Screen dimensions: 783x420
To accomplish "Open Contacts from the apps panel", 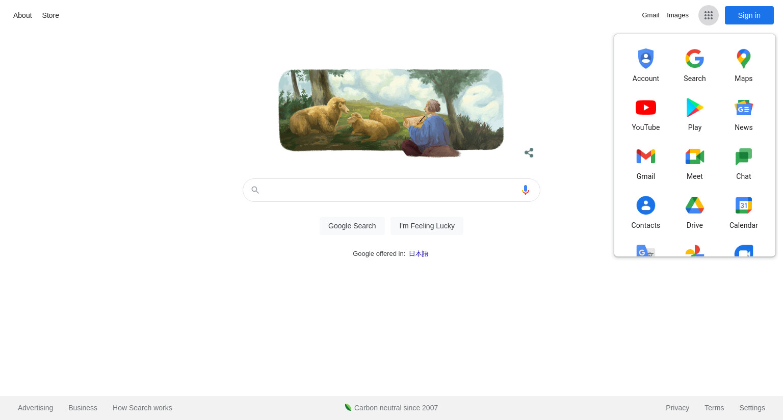I will tap(646, 213).
